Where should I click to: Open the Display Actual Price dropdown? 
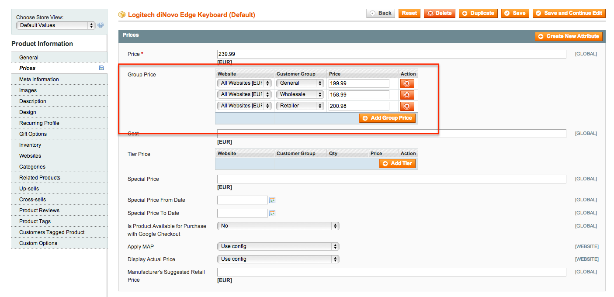[x=278, y=259]
